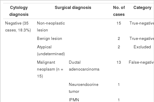Click the case count 13 for Ductal adenocarcinoma
The height and width of the screenshot is (102, 154).
[x=119, y=62]
